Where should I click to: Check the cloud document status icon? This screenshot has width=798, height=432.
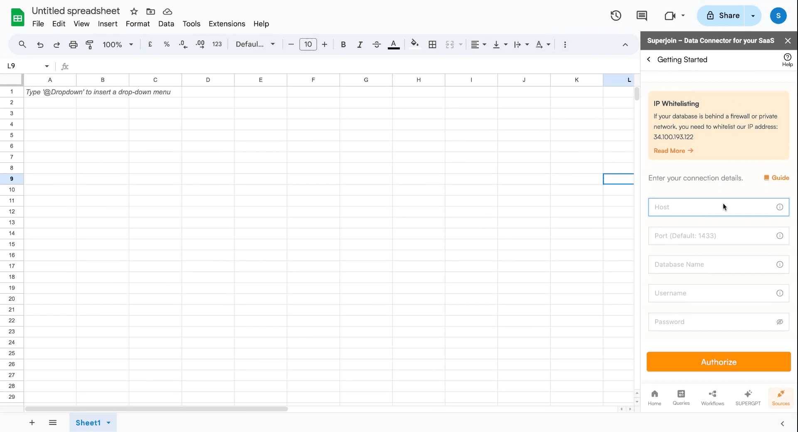pyautogui.click(x=167, y=12)
